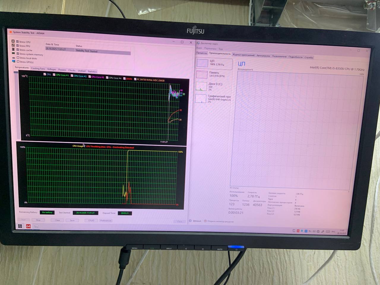Select the Диск 0 (C:) performance item
The height and width of the screenshot is (285, 380).
(x=214, y=86)
